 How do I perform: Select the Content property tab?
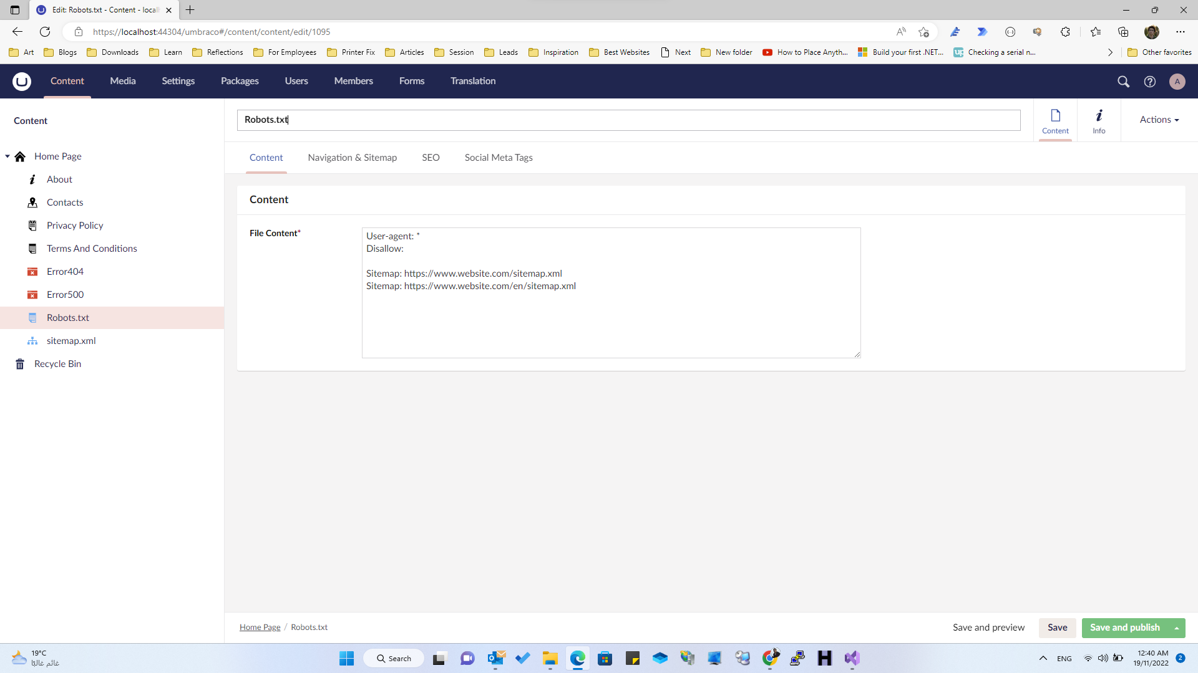point(266,158)
